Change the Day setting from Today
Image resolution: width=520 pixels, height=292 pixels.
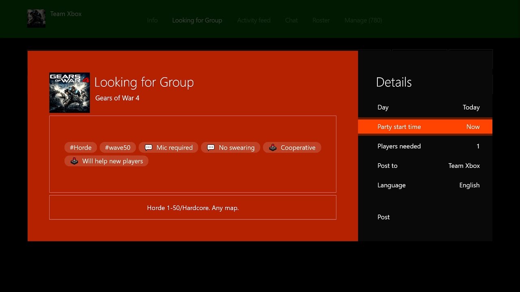coord(425,107)
